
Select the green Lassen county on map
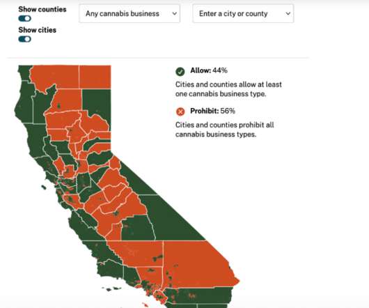click(97, 102)
